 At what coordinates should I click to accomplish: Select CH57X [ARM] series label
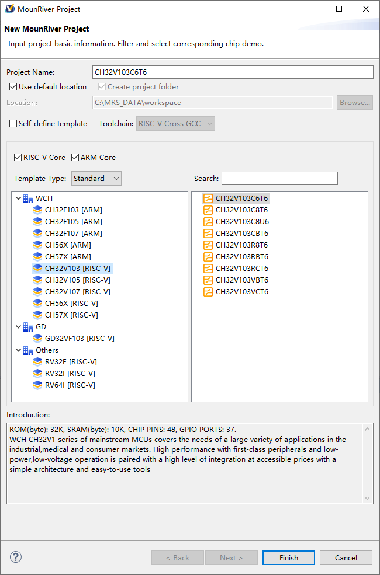point(68,257)
